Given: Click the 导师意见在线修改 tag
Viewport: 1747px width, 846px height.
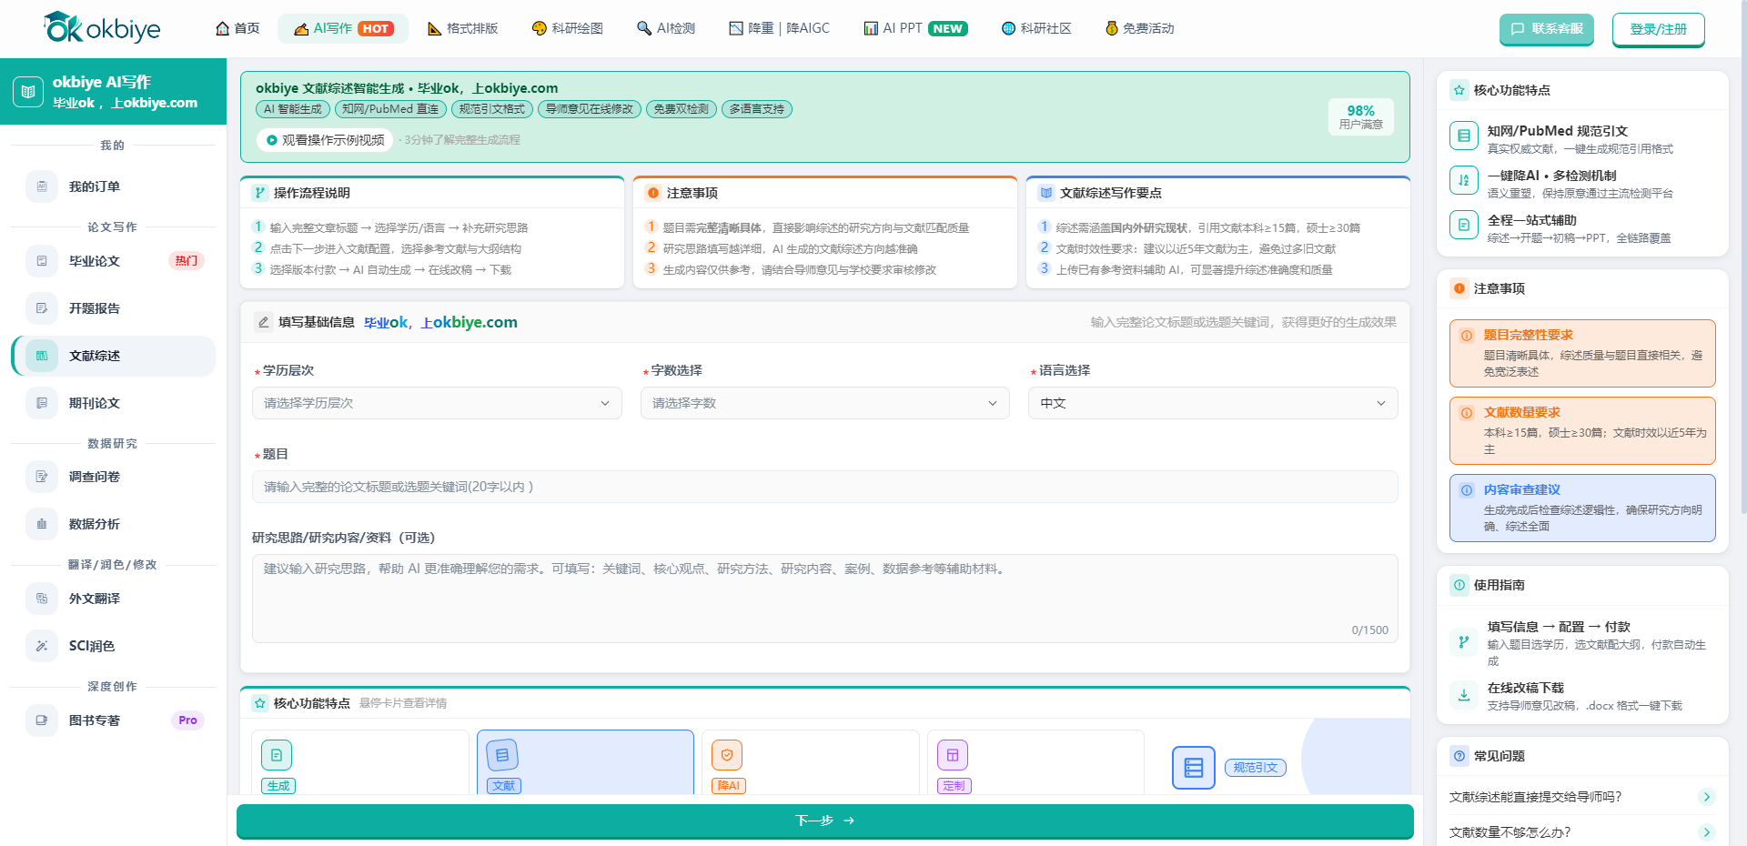Looking at the screenshot, I should [590, 109].
